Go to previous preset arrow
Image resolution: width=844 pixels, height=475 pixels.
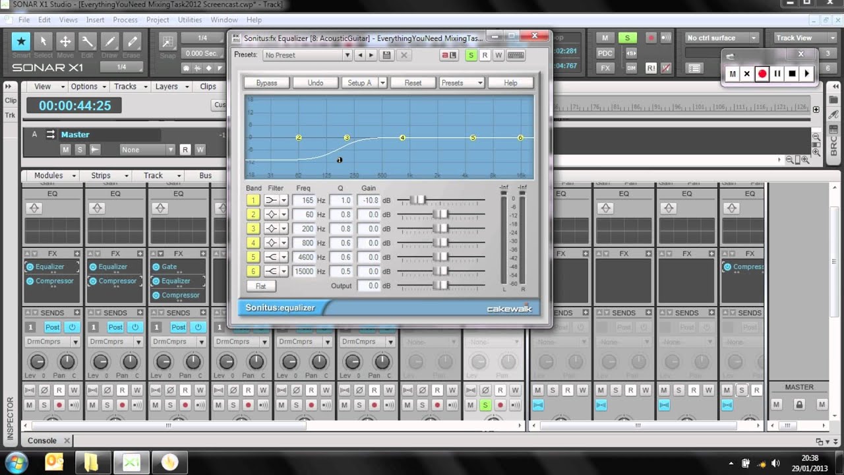coord(360,55)
